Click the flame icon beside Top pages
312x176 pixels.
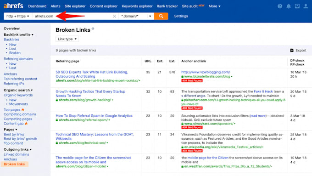(x=23, y=109)
